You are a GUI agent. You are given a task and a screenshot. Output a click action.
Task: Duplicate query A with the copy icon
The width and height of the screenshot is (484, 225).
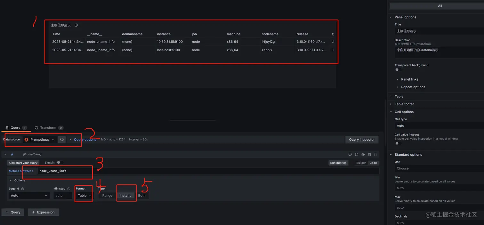357,154
